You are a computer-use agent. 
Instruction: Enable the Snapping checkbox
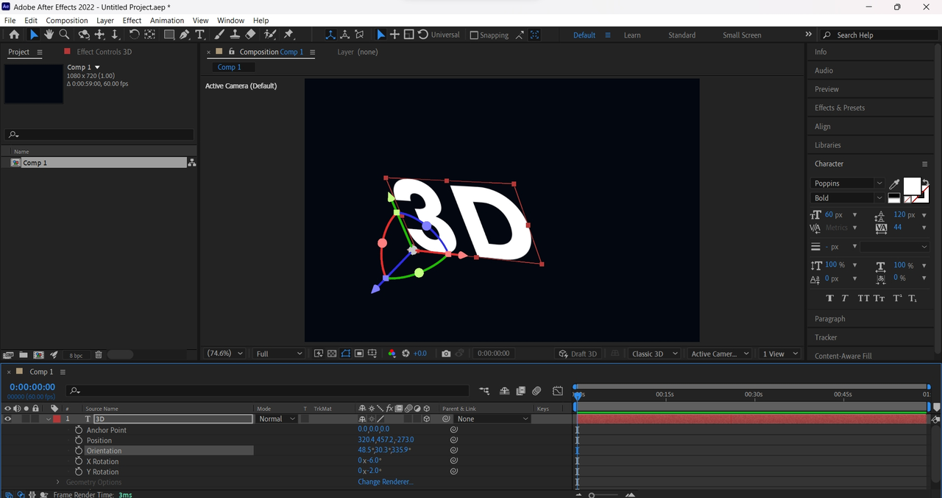click(x=474, y=35)
